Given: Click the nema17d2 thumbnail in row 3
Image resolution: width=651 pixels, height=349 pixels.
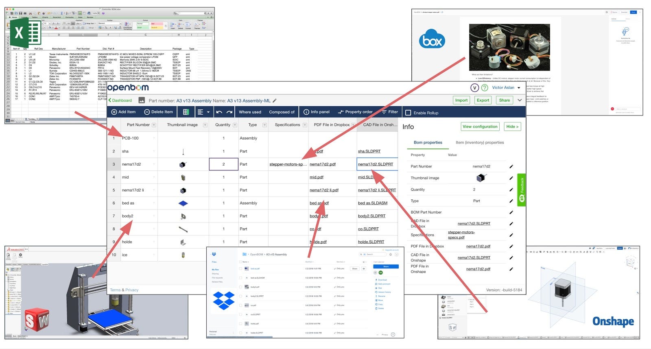Looking at the screenshot, I should [x=183, y=164].
